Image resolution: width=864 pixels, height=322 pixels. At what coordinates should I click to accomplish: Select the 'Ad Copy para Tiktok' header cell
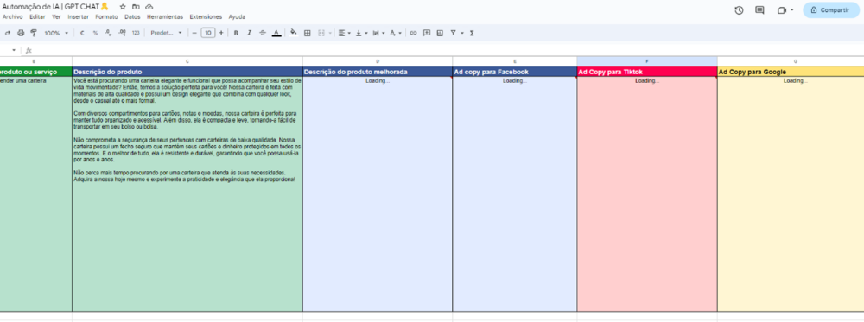(x=647, y=72)
